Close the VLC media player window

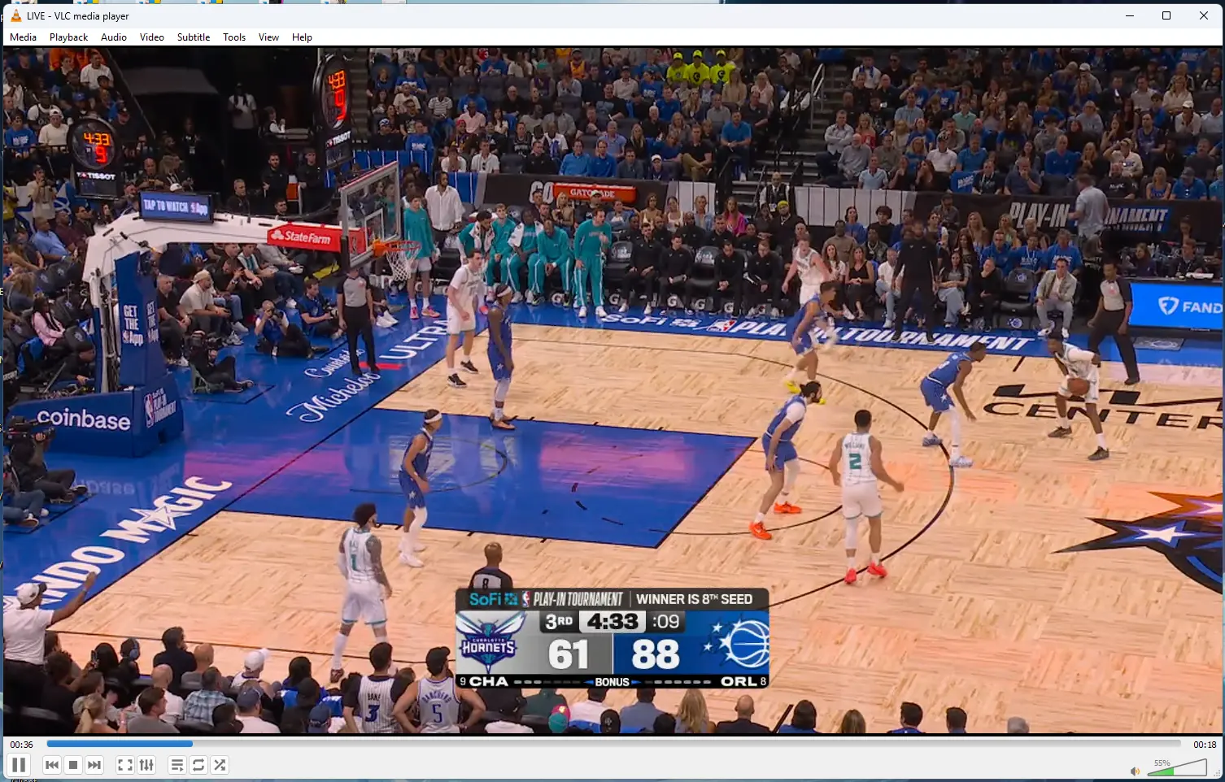click(x=1204, y=15)
